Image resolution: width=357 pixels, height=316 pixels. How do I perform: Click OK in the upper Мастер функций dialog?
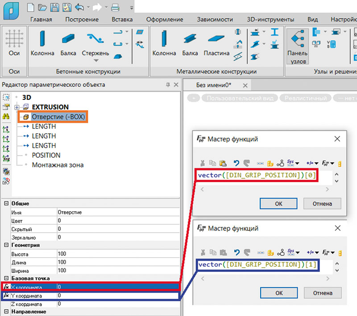pyautogui.click(x=278, y=204)
